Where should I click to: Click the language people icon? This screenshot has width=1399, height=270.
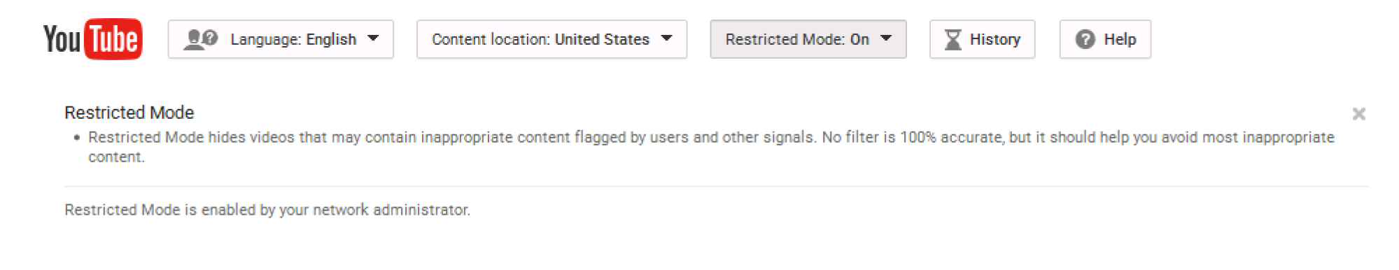pyautogui.click(x=201, y=39)
